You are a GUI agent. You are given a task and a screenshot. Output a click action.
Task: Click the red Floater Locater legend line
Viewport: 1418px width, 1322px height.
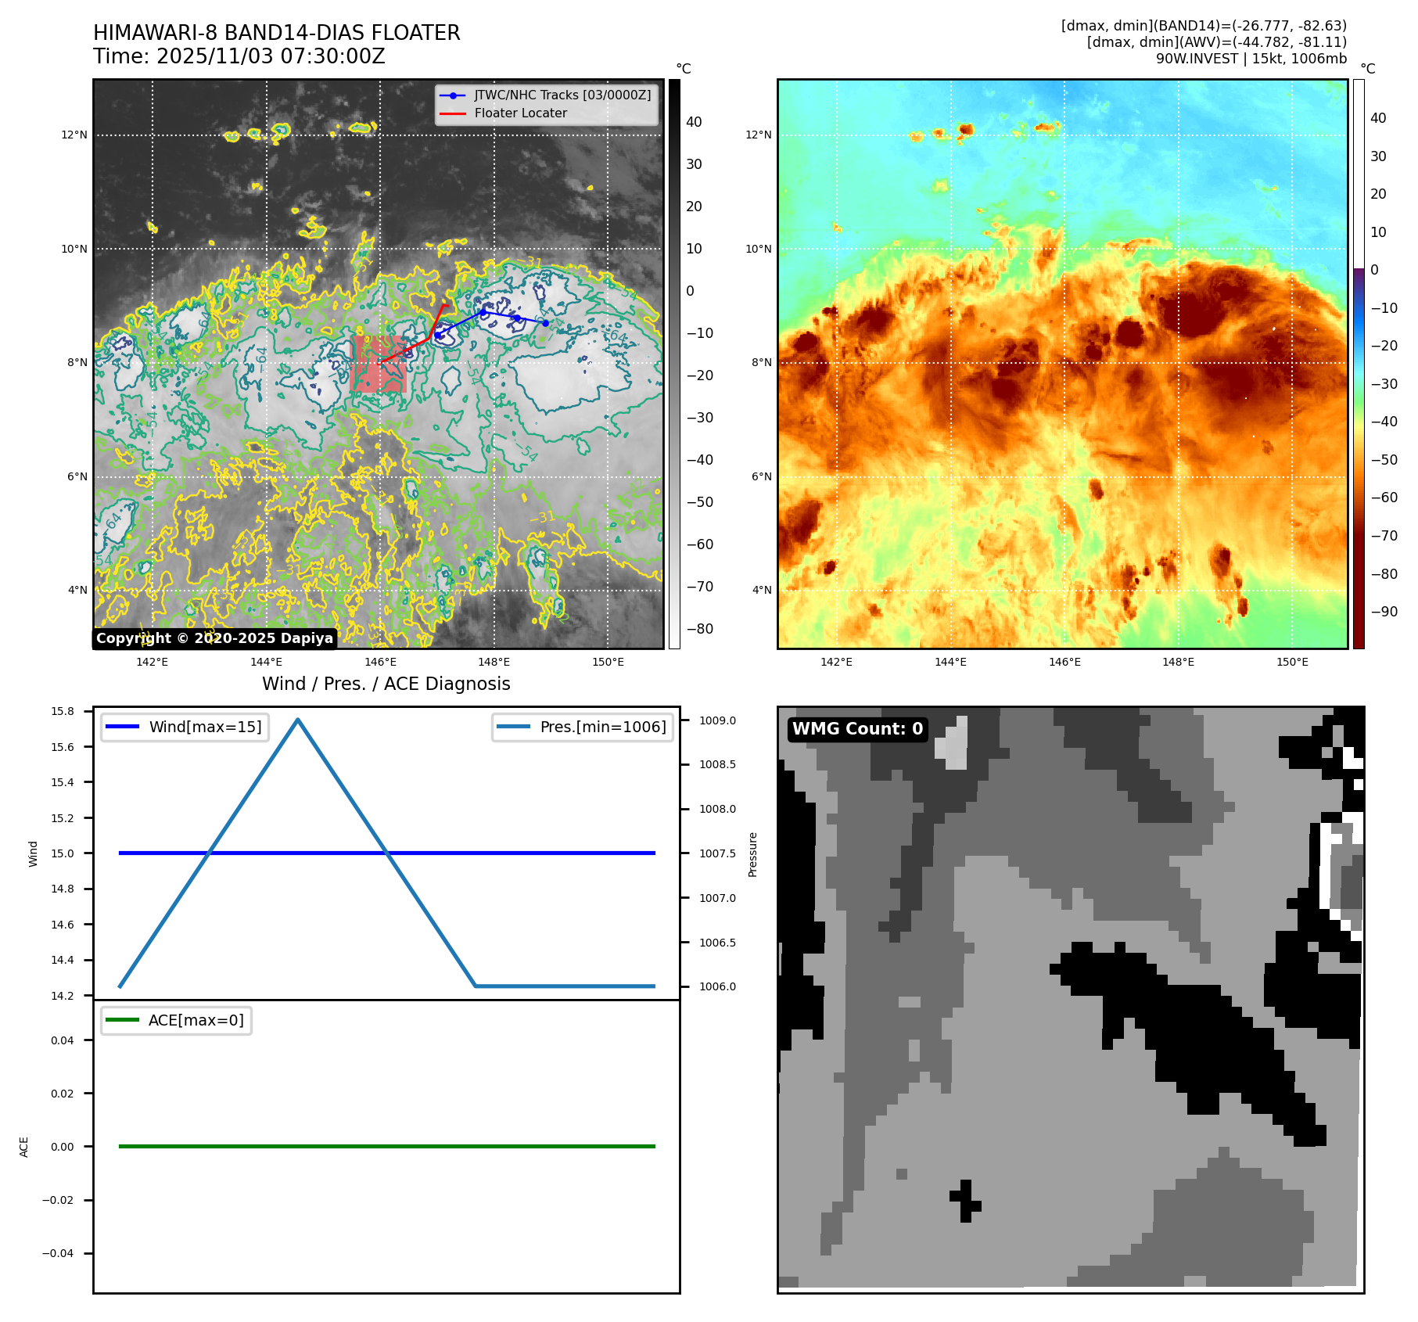[x=453, y=113]
